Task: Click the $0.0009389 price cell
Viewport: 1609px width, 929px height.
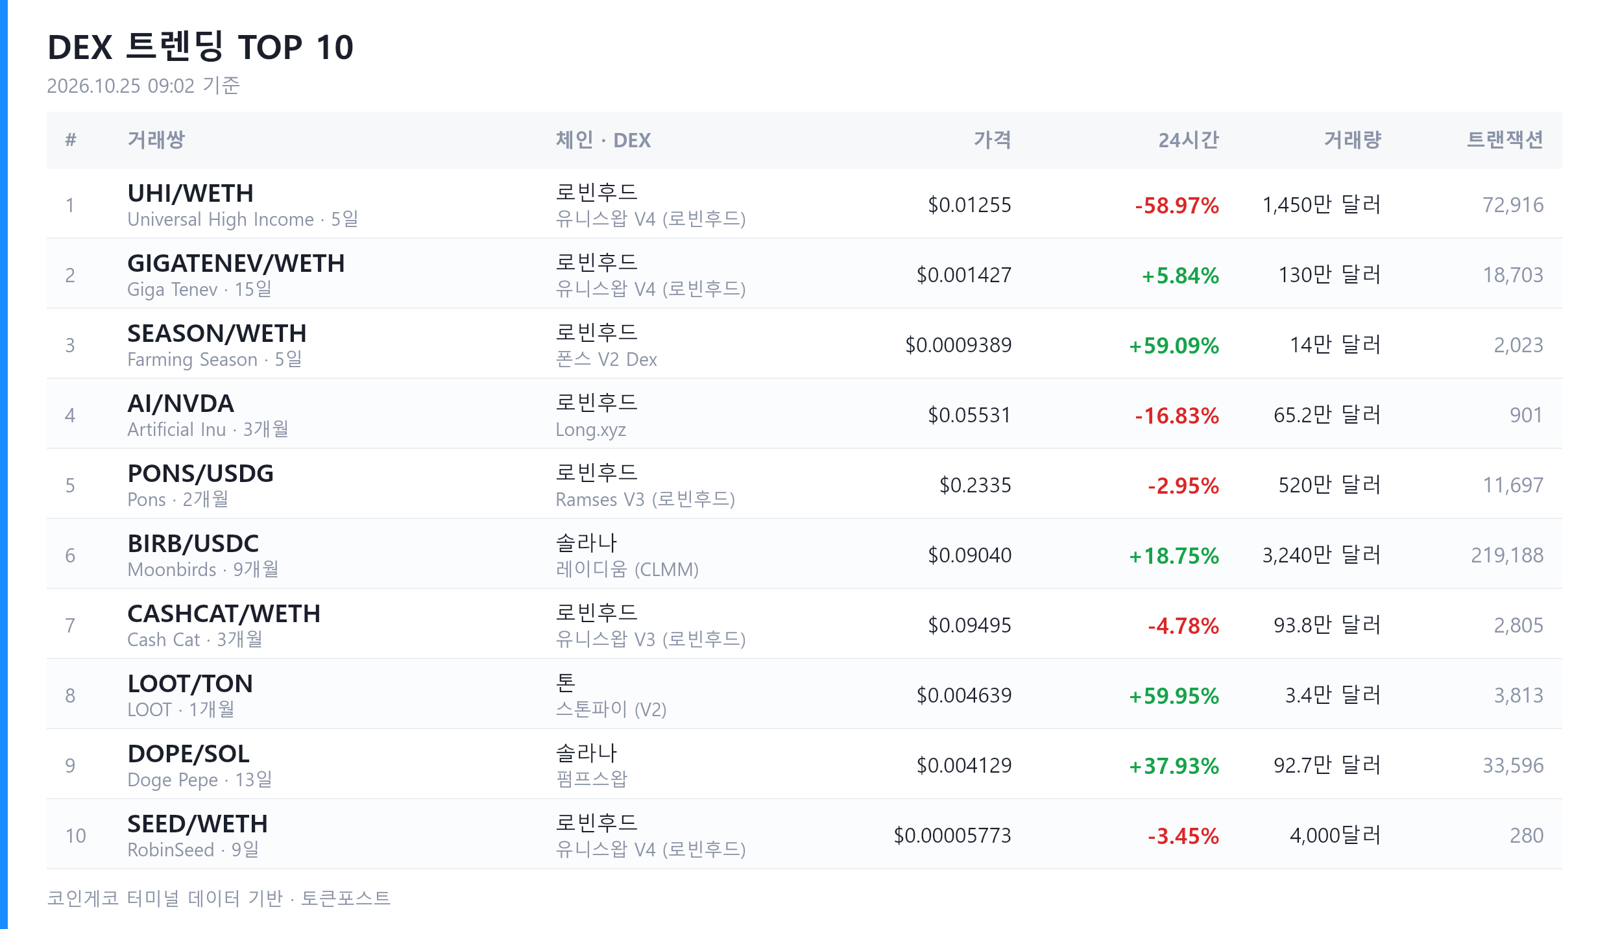Action: coord(958,345)
